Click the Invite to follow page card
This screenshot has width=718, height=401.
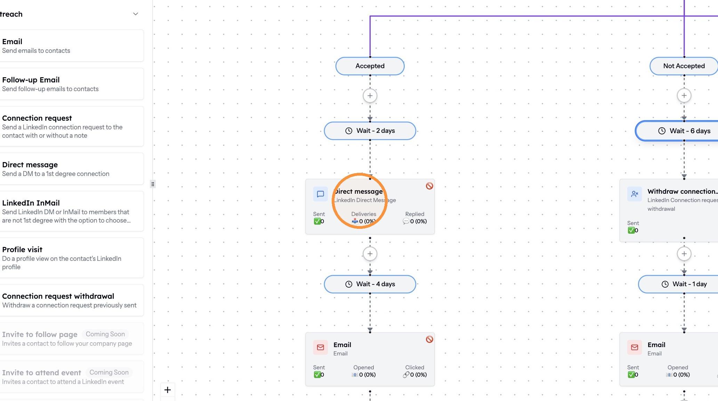72,338
